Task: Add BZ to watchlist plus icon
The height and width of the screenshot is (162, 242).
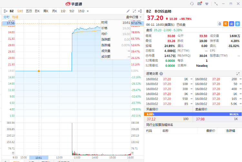Action: coord(237,24)
